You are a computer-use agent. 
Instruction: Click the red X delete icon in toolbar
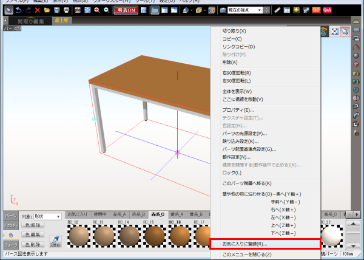(x=38, y=10)
